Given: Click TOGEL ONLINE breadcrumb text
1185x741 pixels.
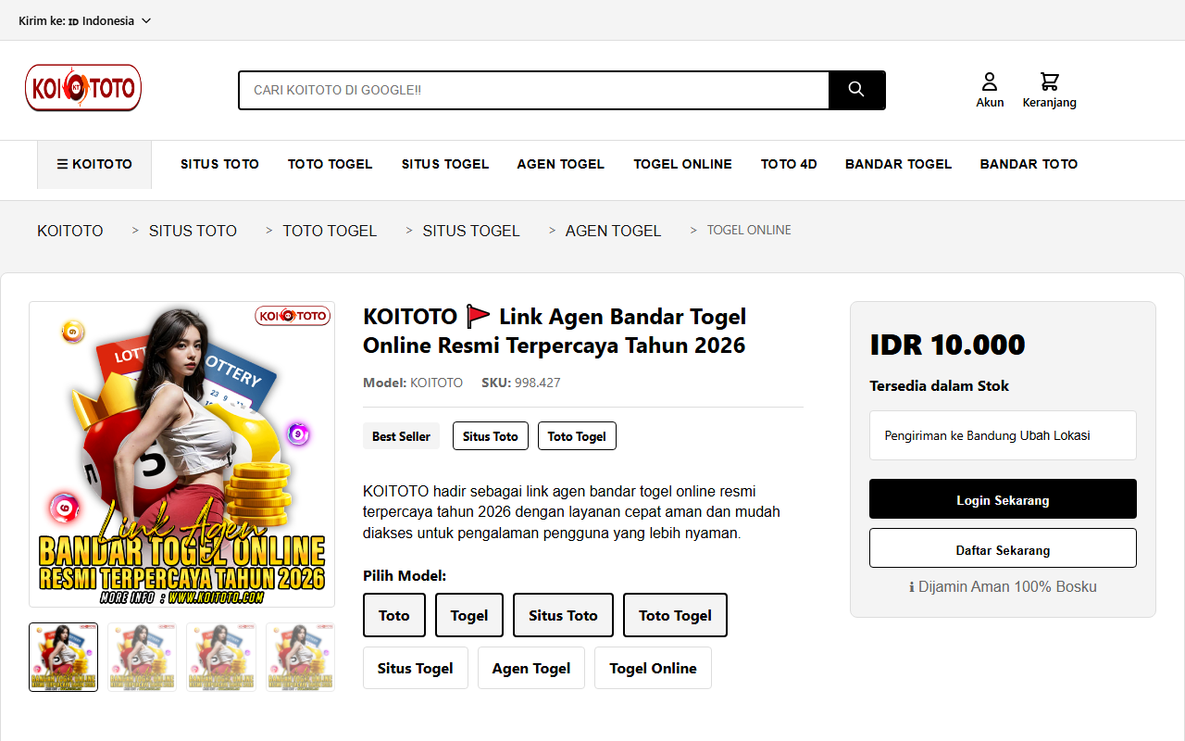Looking at the screenshot, I should coord(749,230).
